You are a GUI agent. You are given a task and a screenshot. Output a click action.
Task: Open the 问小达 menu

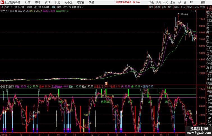68,2
